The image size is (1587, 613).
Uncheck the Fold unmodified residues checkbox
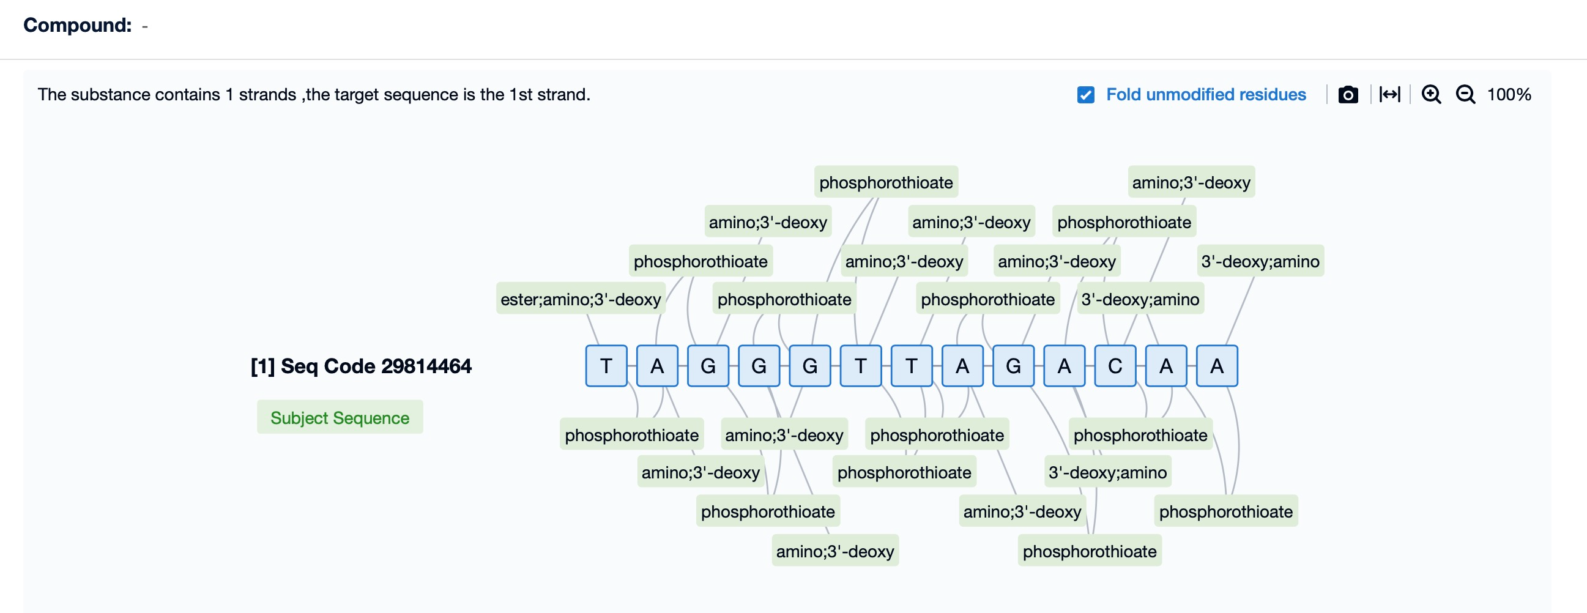1085,94
